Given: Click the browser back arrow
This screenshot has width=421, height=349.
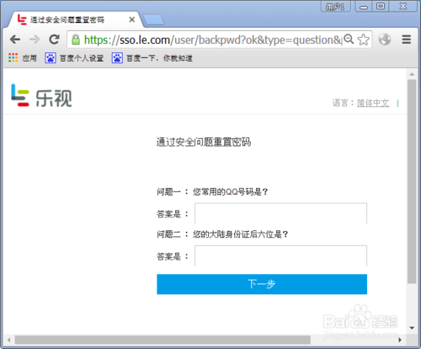Looking at the screenshot, I should (15, 40).
